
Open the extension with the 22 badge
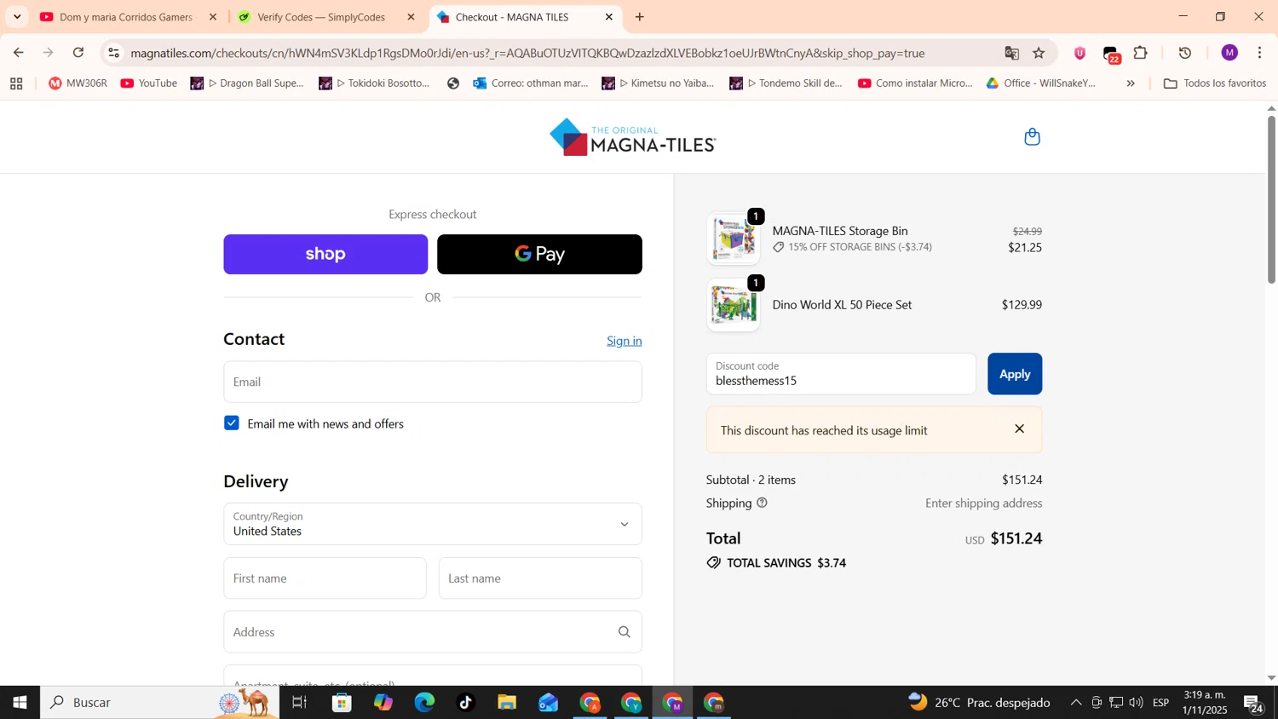tap(1111, 55)
